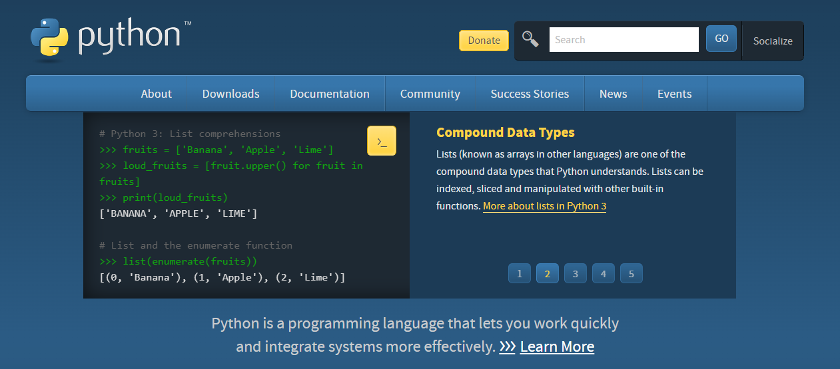
Task: Open the News menu
Action: 613,94
